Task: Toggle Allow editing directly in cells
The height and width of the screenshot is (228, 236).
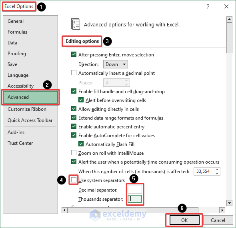Action: 74,109
